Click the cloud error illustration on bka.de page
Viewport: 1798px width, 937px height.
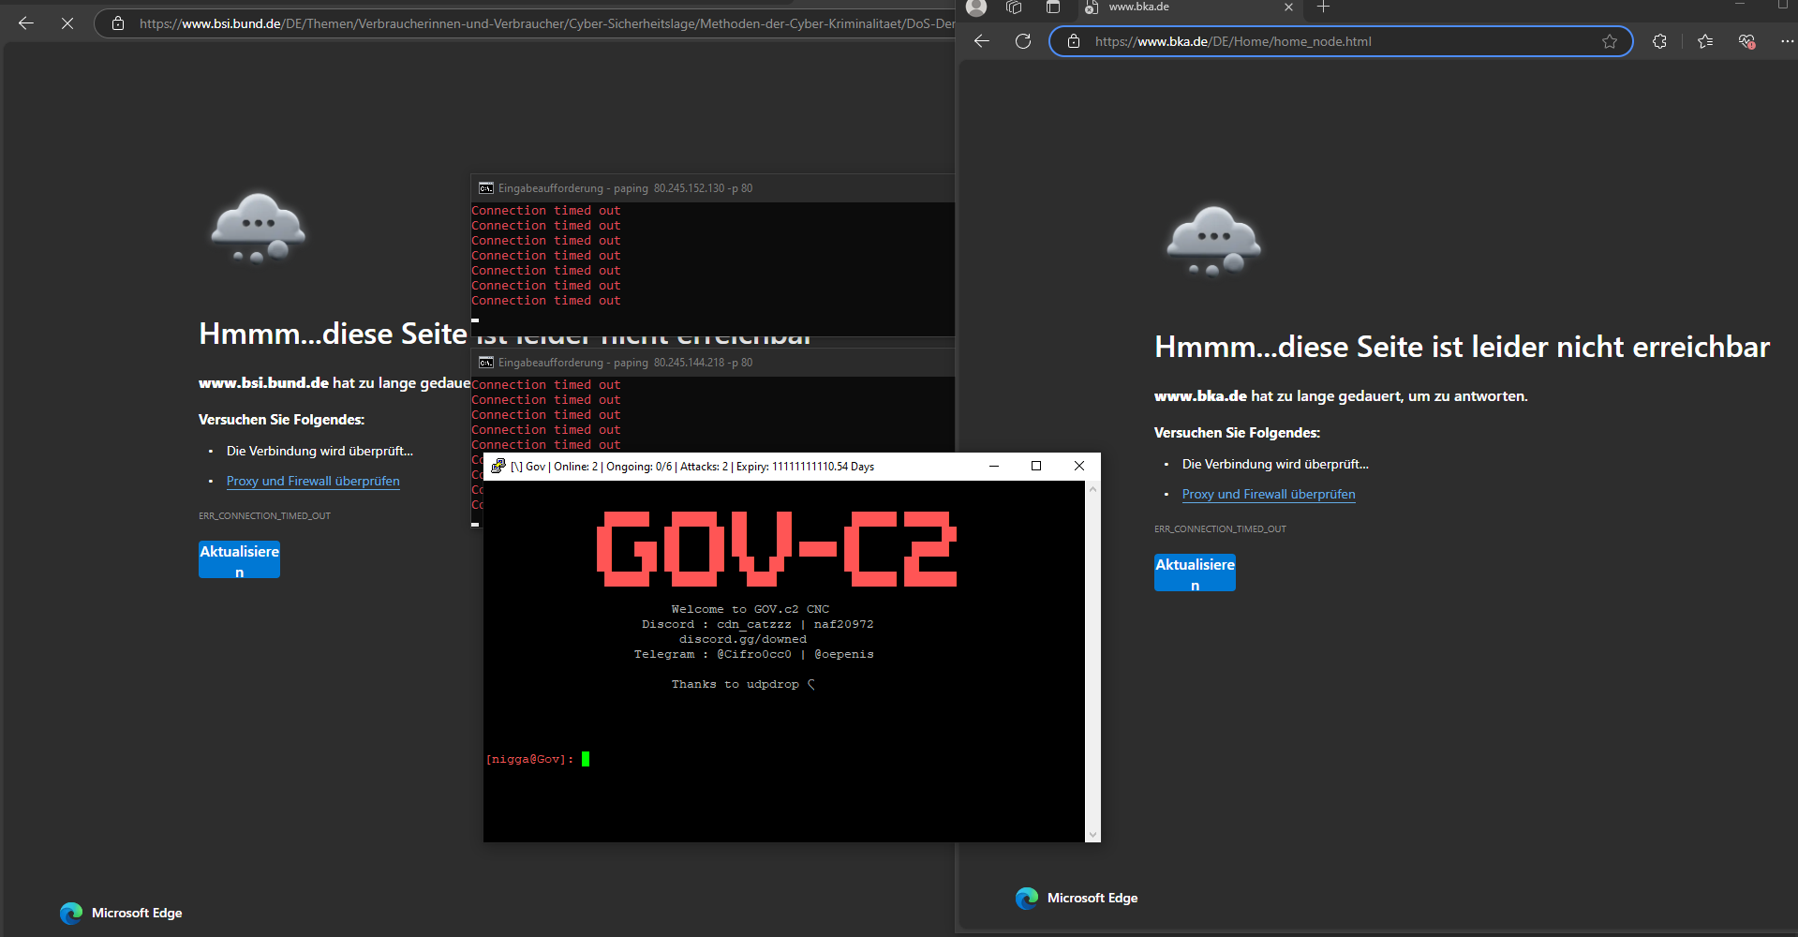pos(1213,242)
